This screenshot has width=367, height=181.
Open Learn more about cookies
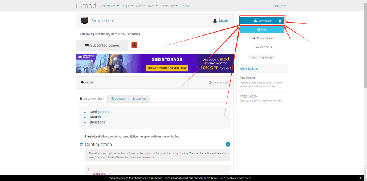(x=244, y=178)
